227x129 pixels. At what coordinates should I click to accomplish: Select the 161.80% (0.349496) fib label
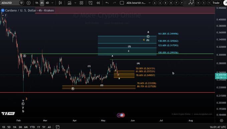click(x=168, y=34)
